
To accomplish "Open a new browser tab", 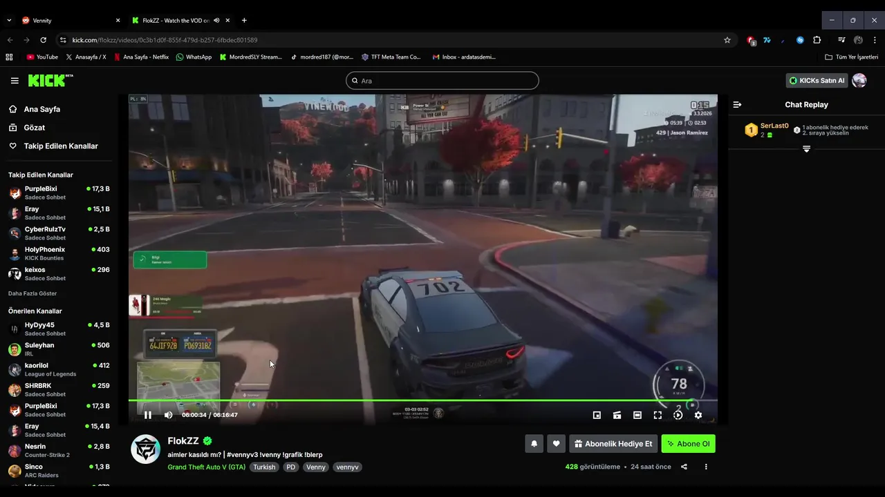I will (x=244, y=20).
